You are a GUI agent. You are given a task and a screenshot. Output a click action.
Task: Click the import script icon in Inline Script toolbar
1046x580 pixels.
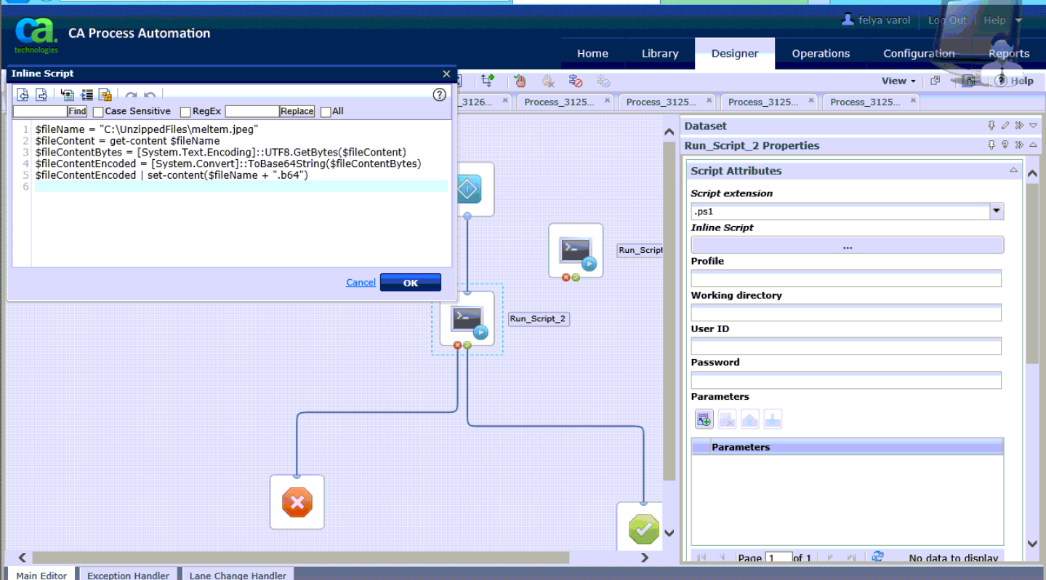[x=23, y=94]
